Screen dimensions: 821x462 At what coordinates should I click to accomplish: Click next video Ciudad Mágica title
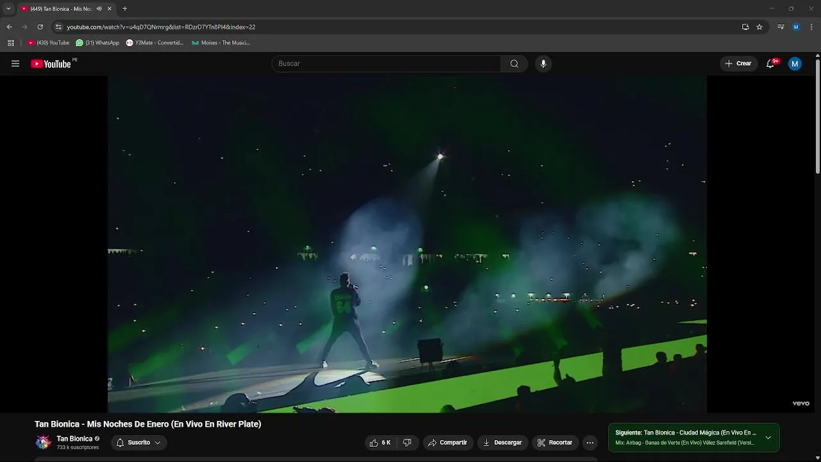pos(700,432)
